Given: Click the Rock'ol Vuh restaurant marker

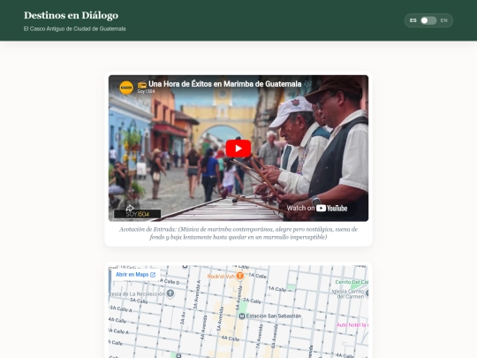Looking at the screenshot, I should 240,276.
